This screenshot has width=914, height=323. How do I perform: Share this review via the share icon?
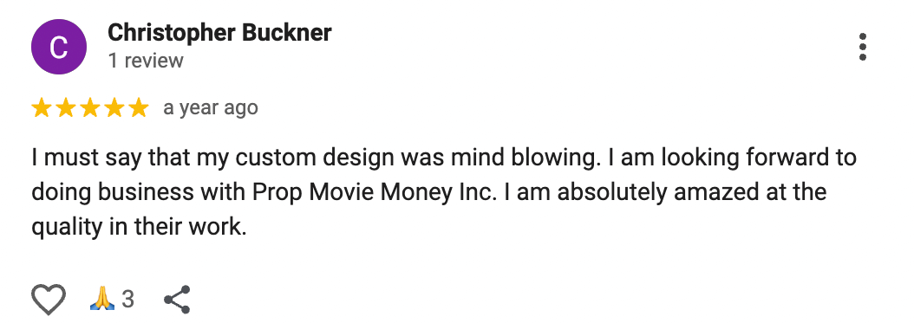tap(177, 300)
